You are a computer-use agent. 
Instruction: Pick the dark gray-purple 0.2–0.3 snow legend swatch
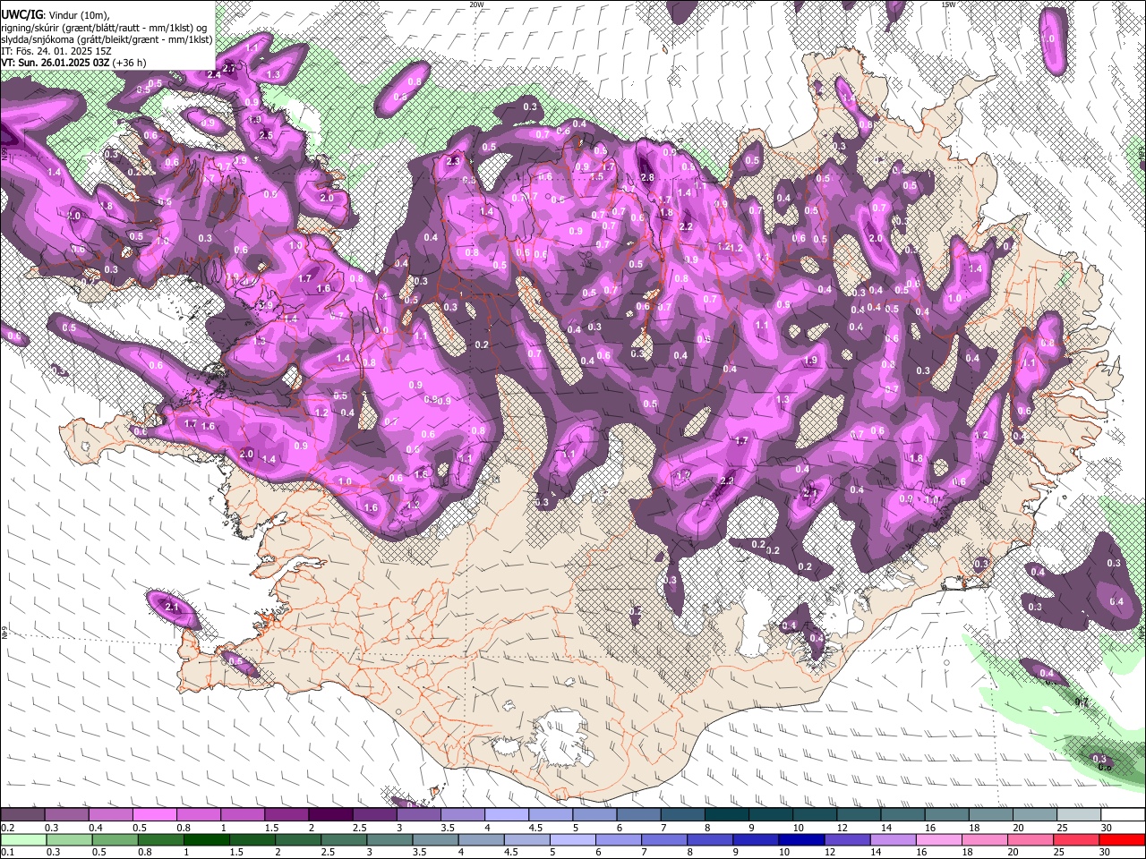(x=22, y=815)
